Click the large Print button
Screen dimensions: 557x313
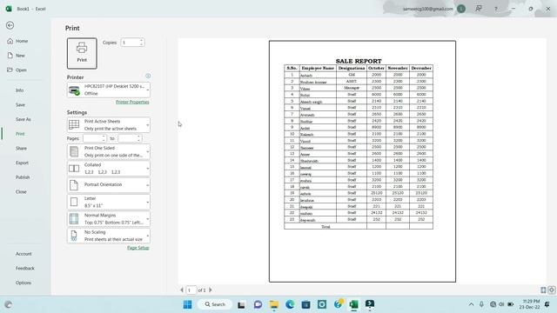tap(82, 53)
